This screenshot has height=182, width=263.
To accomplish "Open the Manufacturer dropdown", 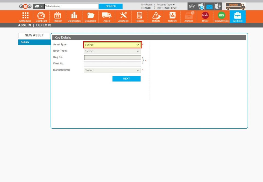I will click(x=112, y=70).
